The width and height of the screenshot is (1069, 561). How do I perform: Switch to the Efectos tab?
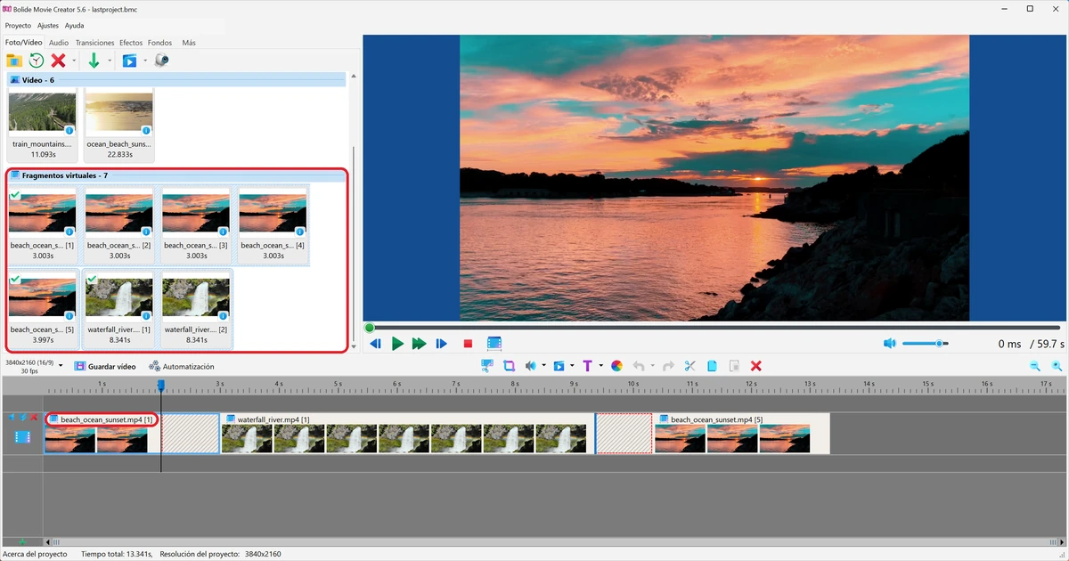click(x=131, y=42)
